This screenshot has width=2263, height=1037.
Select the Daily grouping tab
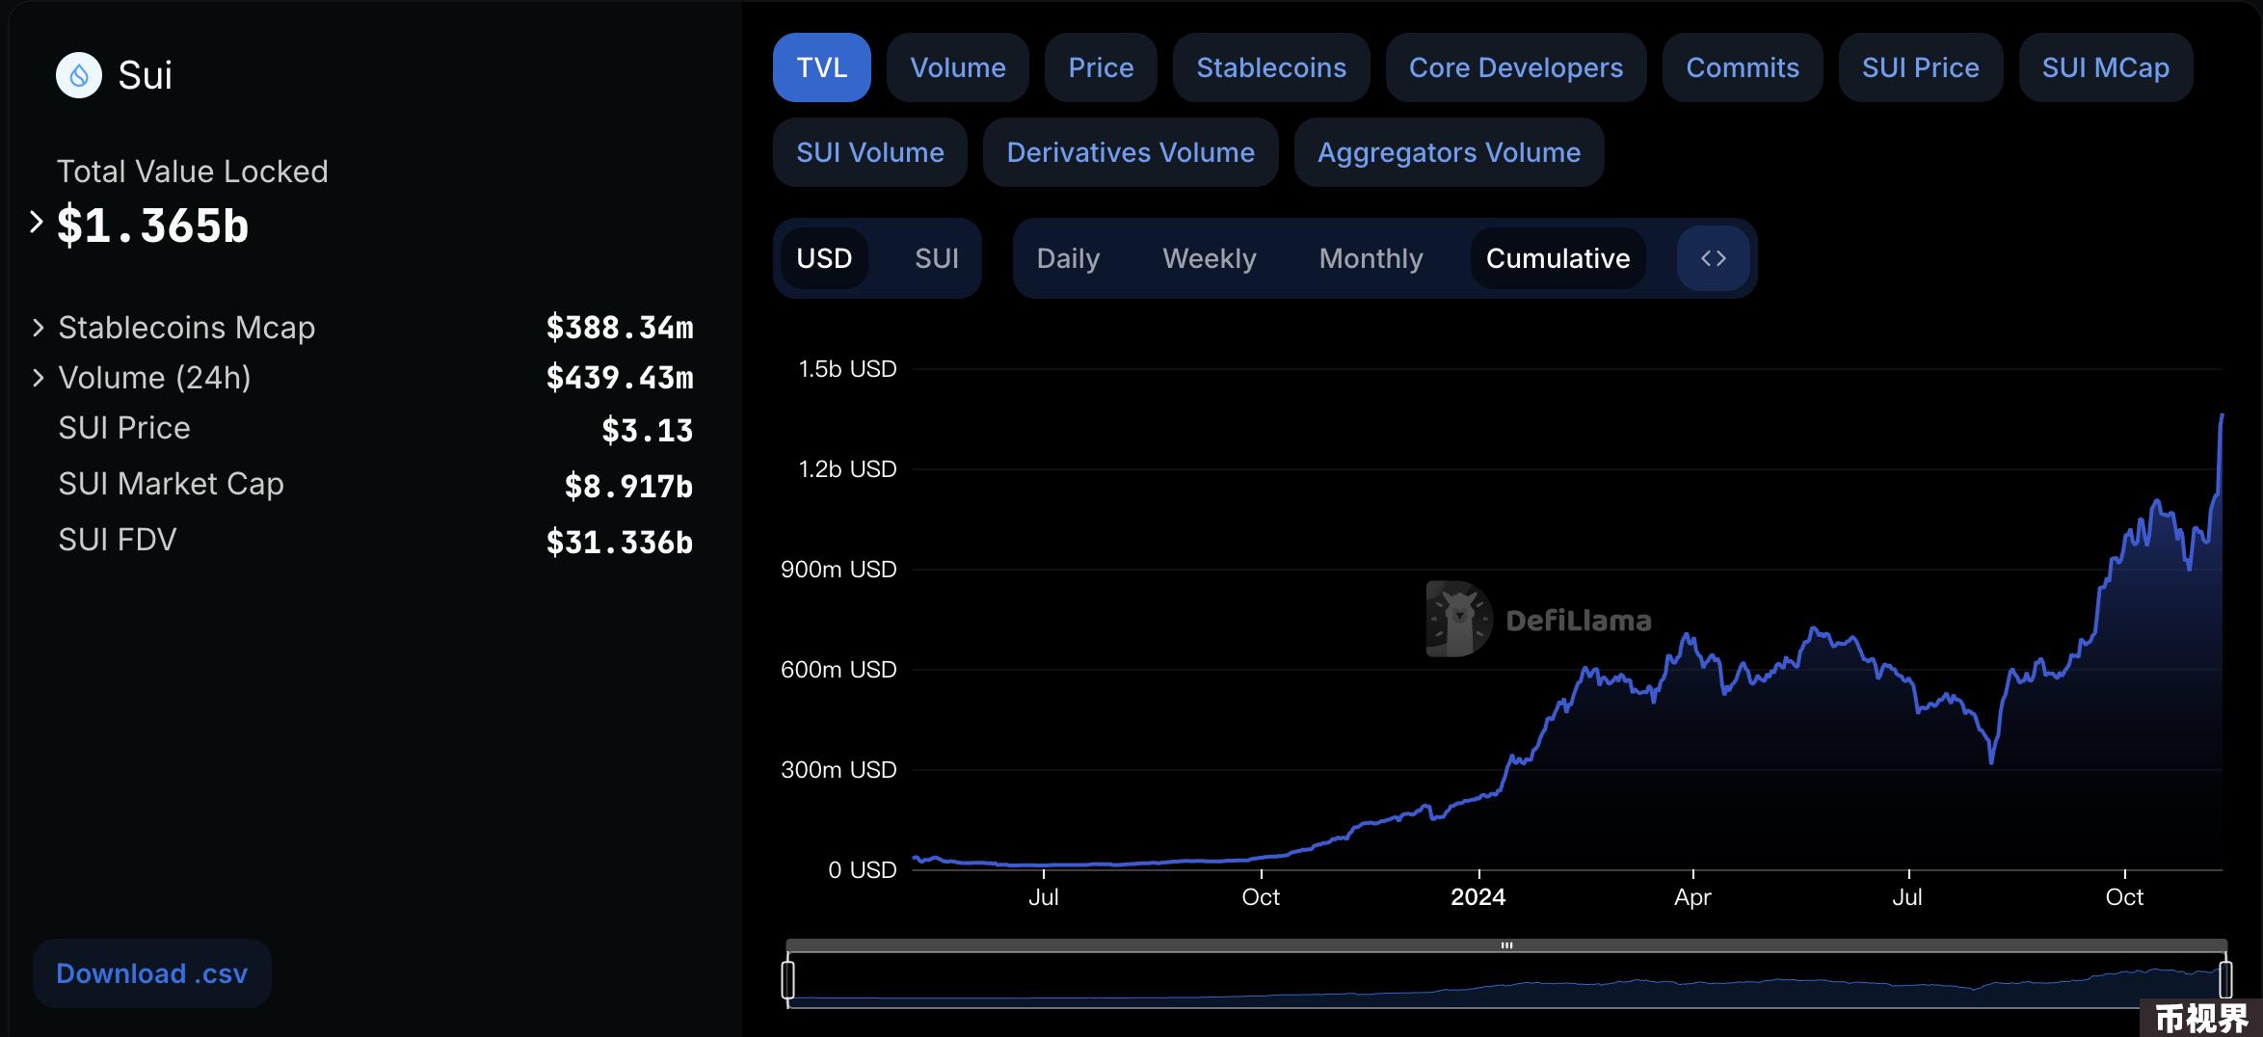click(x=1068, y=258)
